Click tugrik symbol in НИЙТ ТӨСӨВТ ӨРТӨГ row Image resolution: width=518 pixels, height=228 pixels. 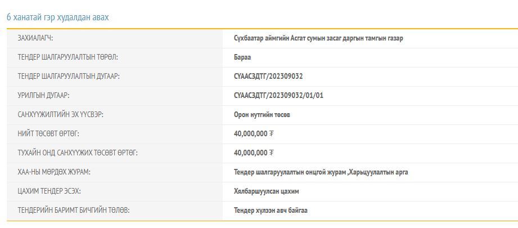tap(272, 134)
